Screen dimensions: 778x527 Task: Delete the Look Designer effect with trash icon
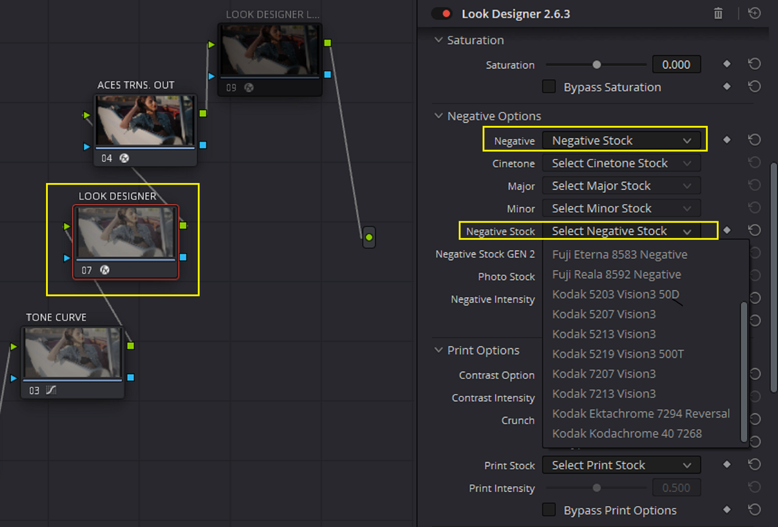tap(718, 13)
